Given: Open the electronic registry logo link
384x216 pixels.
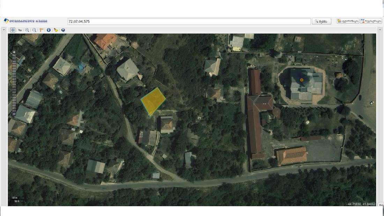Looking at the screenshot, I should click(x=25, y=21).
